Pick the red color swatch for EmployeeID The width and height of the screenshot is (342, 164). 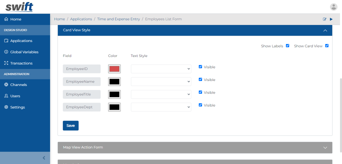click(114, 69)
